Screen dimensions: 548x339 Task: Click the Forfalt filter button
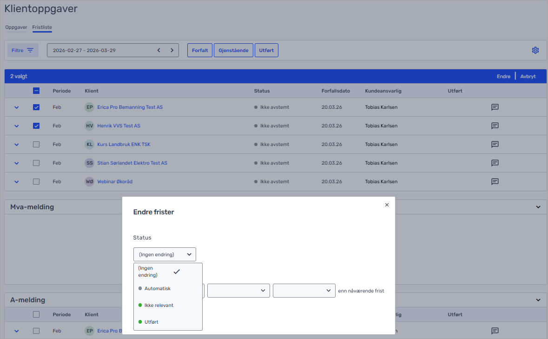[x=200, y=50]
